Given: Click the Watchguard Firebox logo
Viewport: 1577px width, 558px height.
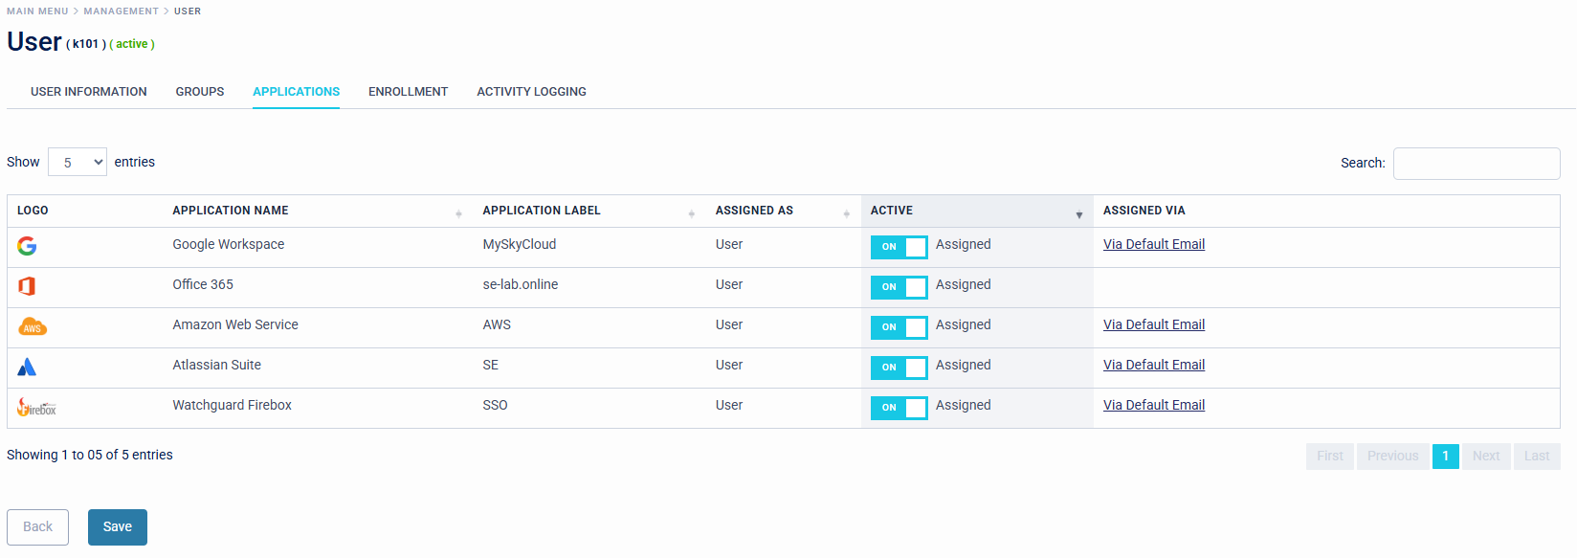Looking at the screenshot, I should pos(37,408).
